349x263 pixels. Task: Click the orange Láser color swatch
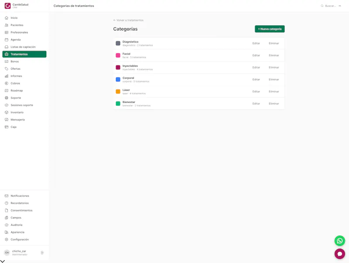[x=118, y=91]
